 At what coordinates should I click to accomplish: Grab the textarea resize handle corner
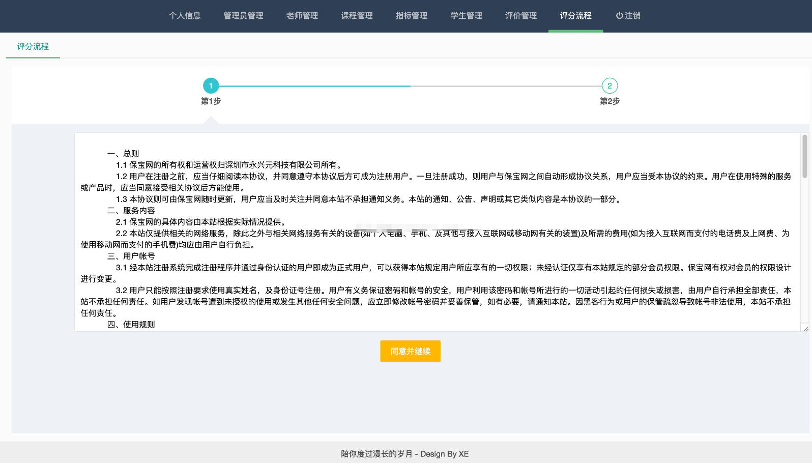[x=806, y=329]
